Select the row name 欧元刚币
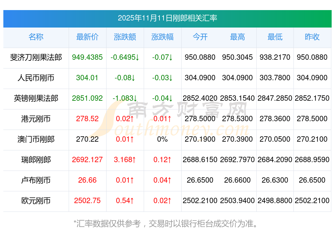 coord(36,201)
